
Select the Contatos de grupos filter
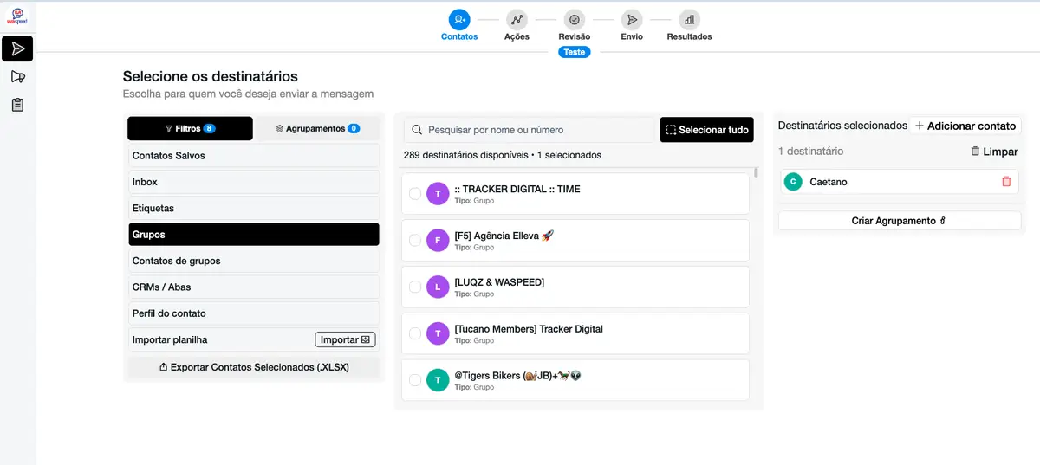pos(254,261)
